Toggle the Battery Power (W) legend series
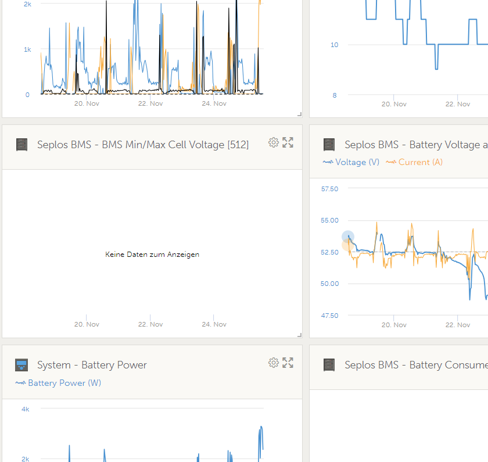This screenshot has width=488, height=462. tap(64, 383)
